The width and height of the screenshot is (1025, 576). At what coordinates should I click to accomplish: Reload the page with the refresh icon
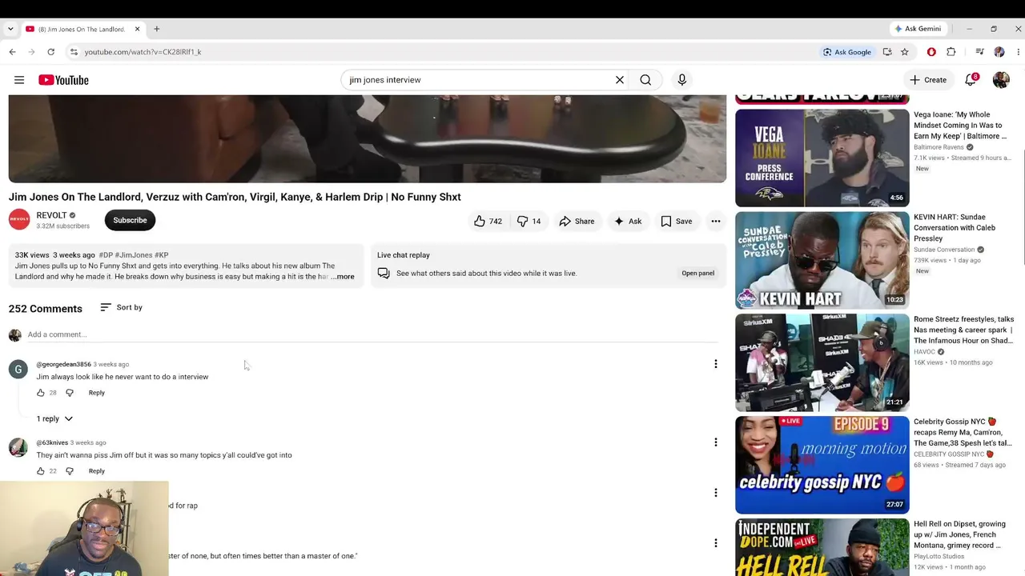pyautogui.click(x=50, y=52)
